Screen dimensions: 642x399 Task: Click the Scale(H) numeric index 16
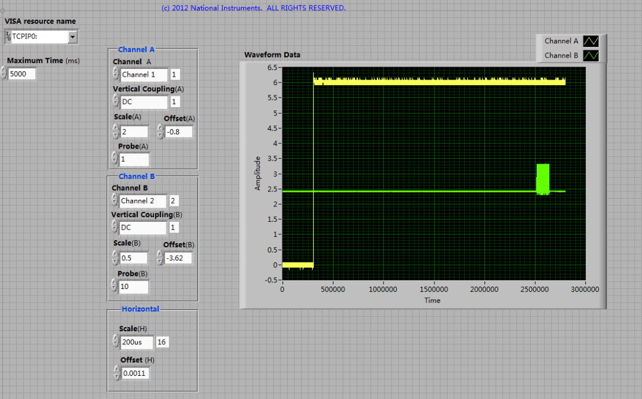162,342
